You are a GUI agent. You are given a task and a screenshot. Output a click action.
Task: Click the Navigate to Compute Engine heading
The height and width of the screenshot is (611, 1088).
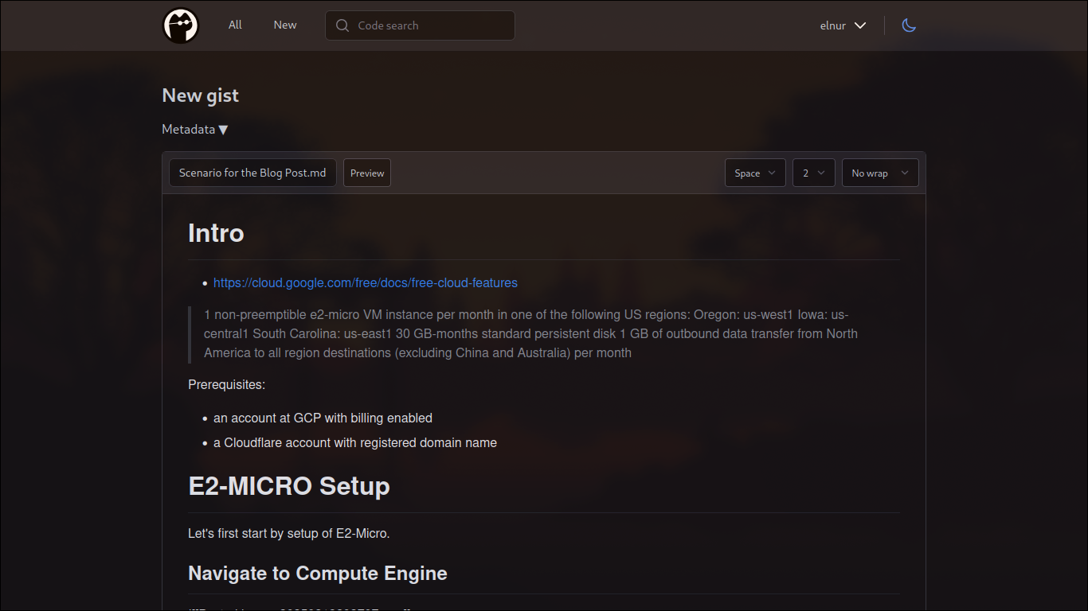[x=318, y=574]
